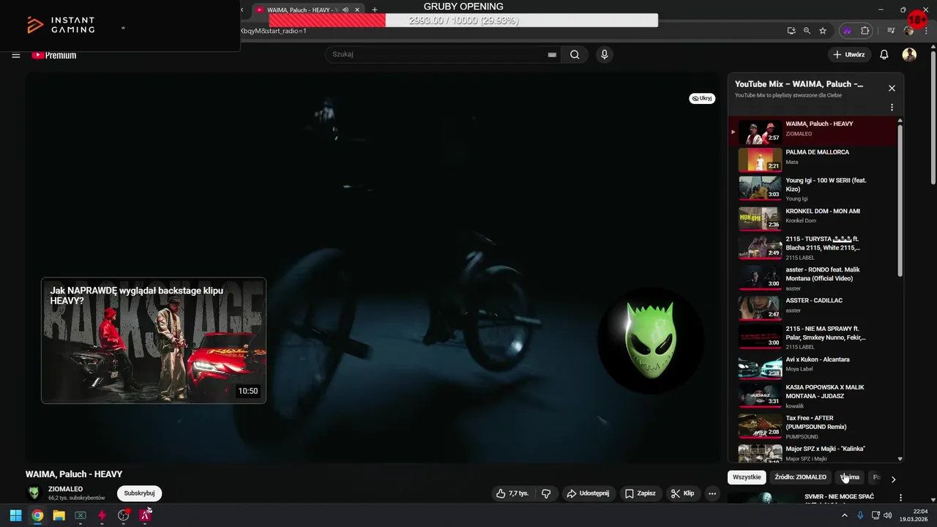Select the Wszystkie filter chip
The height and width of the screenshot is (527, 937).
tap(747, 477)
